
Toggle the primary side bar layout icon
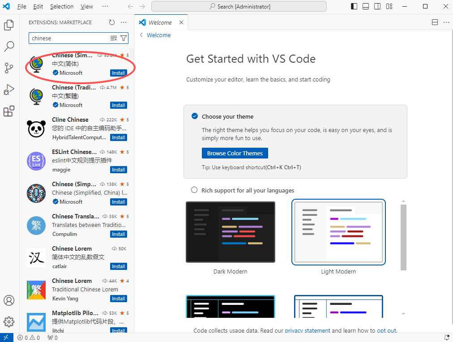[x=354, y=6]
